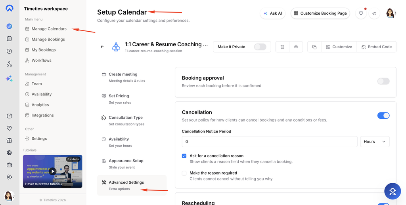Go back with the left arrow
406x205 pixels.
pos(102,47)
